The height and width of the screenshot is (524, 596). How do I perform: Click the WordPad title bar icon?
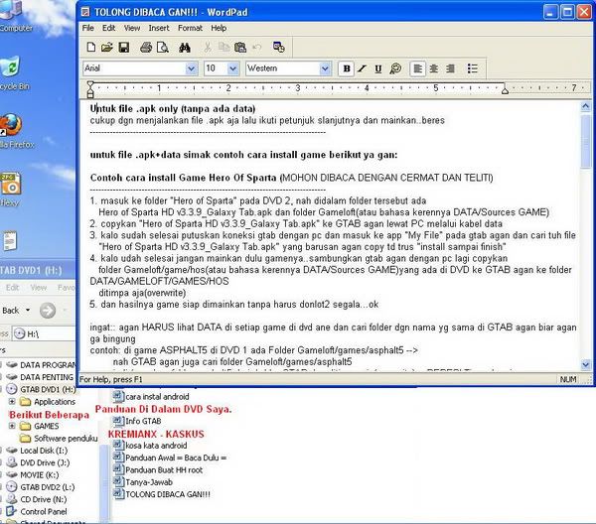pyautogui.click(x=85, y=12)
